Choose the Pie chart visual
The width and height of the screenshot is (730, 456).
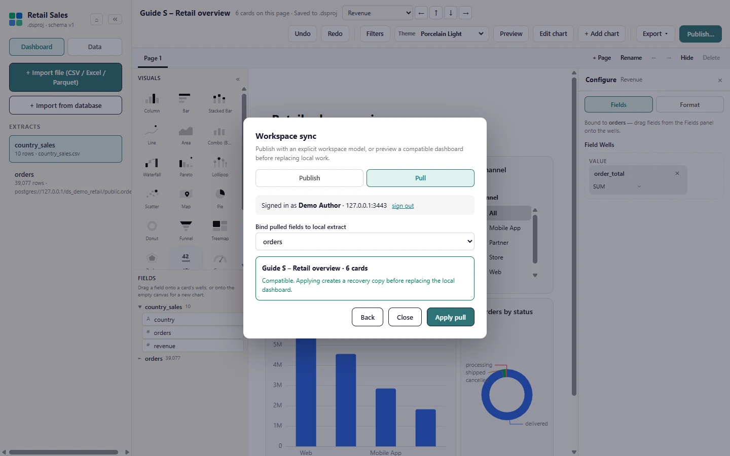coord(220,198)
